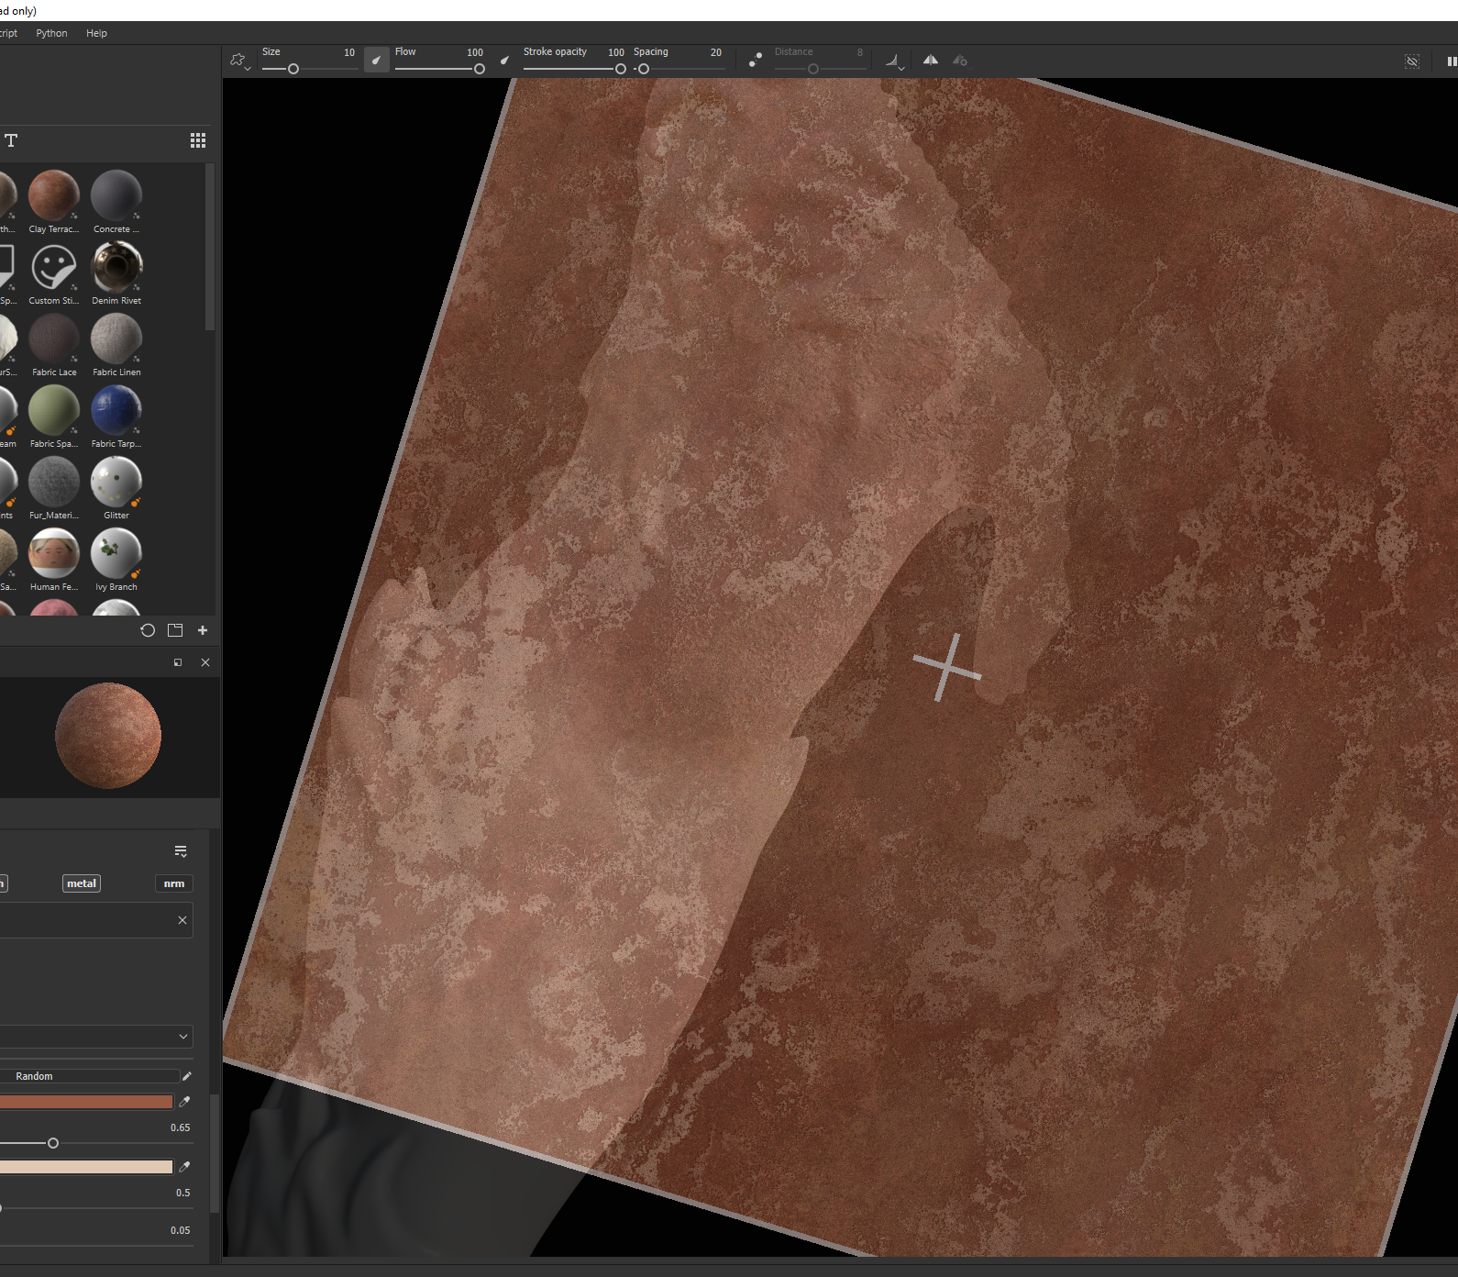The image size is (1458, 1277).
Task: Pick color with terracotta swatch eyedropper
Action: pos(184,1102)
